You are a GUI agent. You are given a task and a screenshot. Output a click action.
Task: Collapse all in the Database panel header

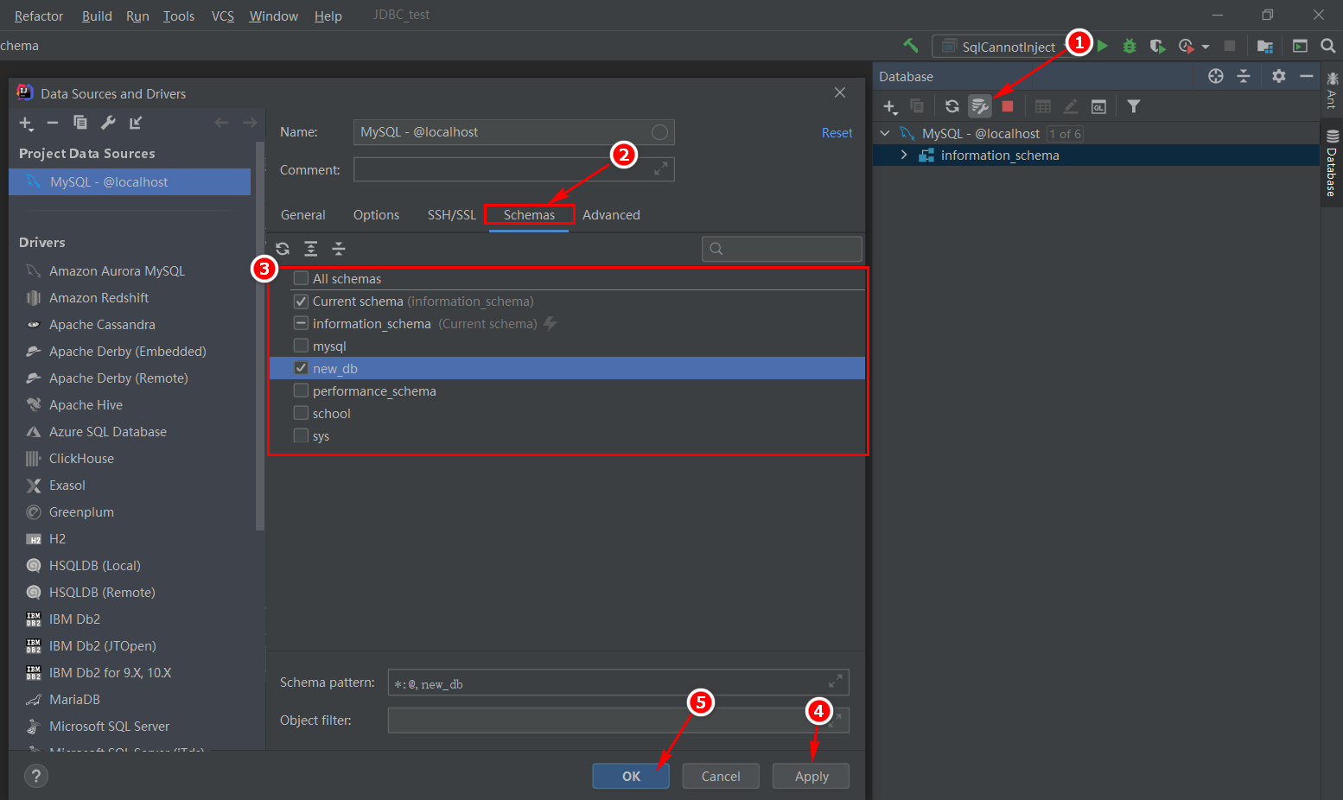pyautogui.click(x=1244, y=76)
